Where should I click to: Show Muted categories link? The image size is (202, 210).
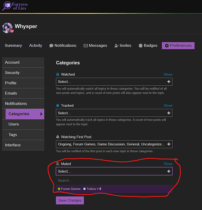tap(168, 164)
